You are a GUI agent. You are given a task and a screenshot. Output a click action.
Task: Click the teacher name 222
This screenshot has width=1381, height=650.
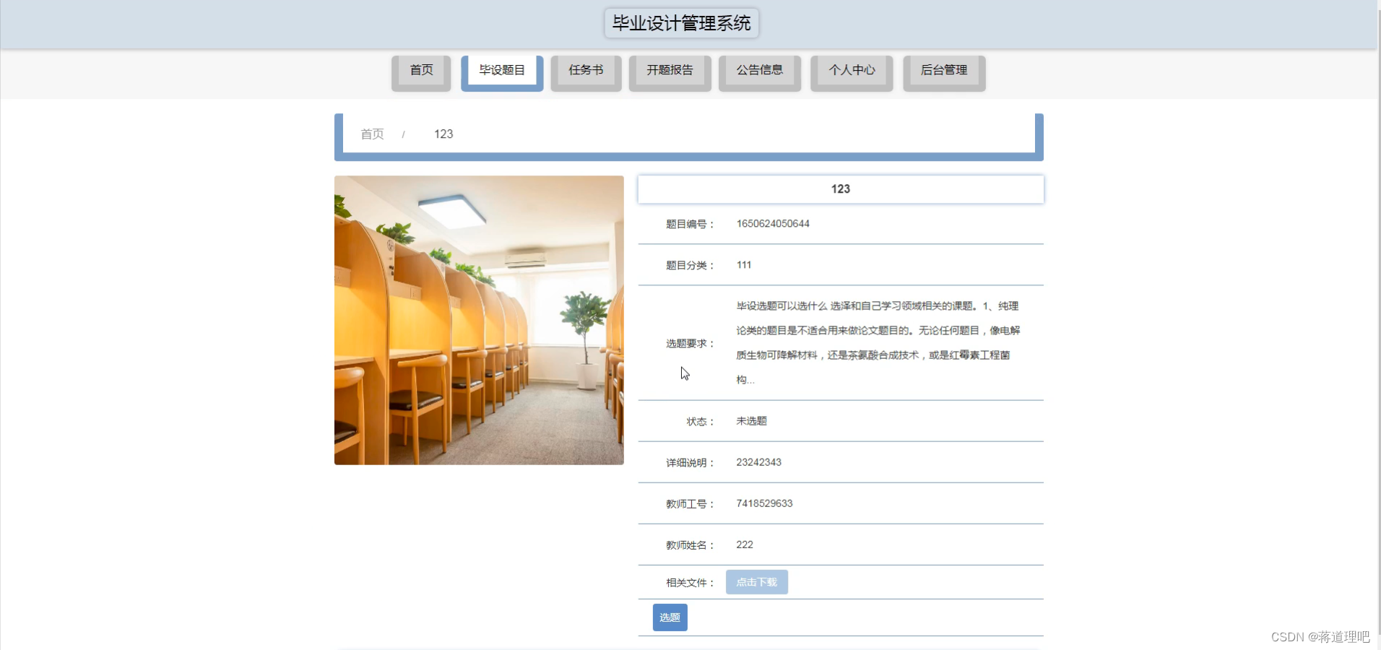pyautogui.click(x=743, y=545)
